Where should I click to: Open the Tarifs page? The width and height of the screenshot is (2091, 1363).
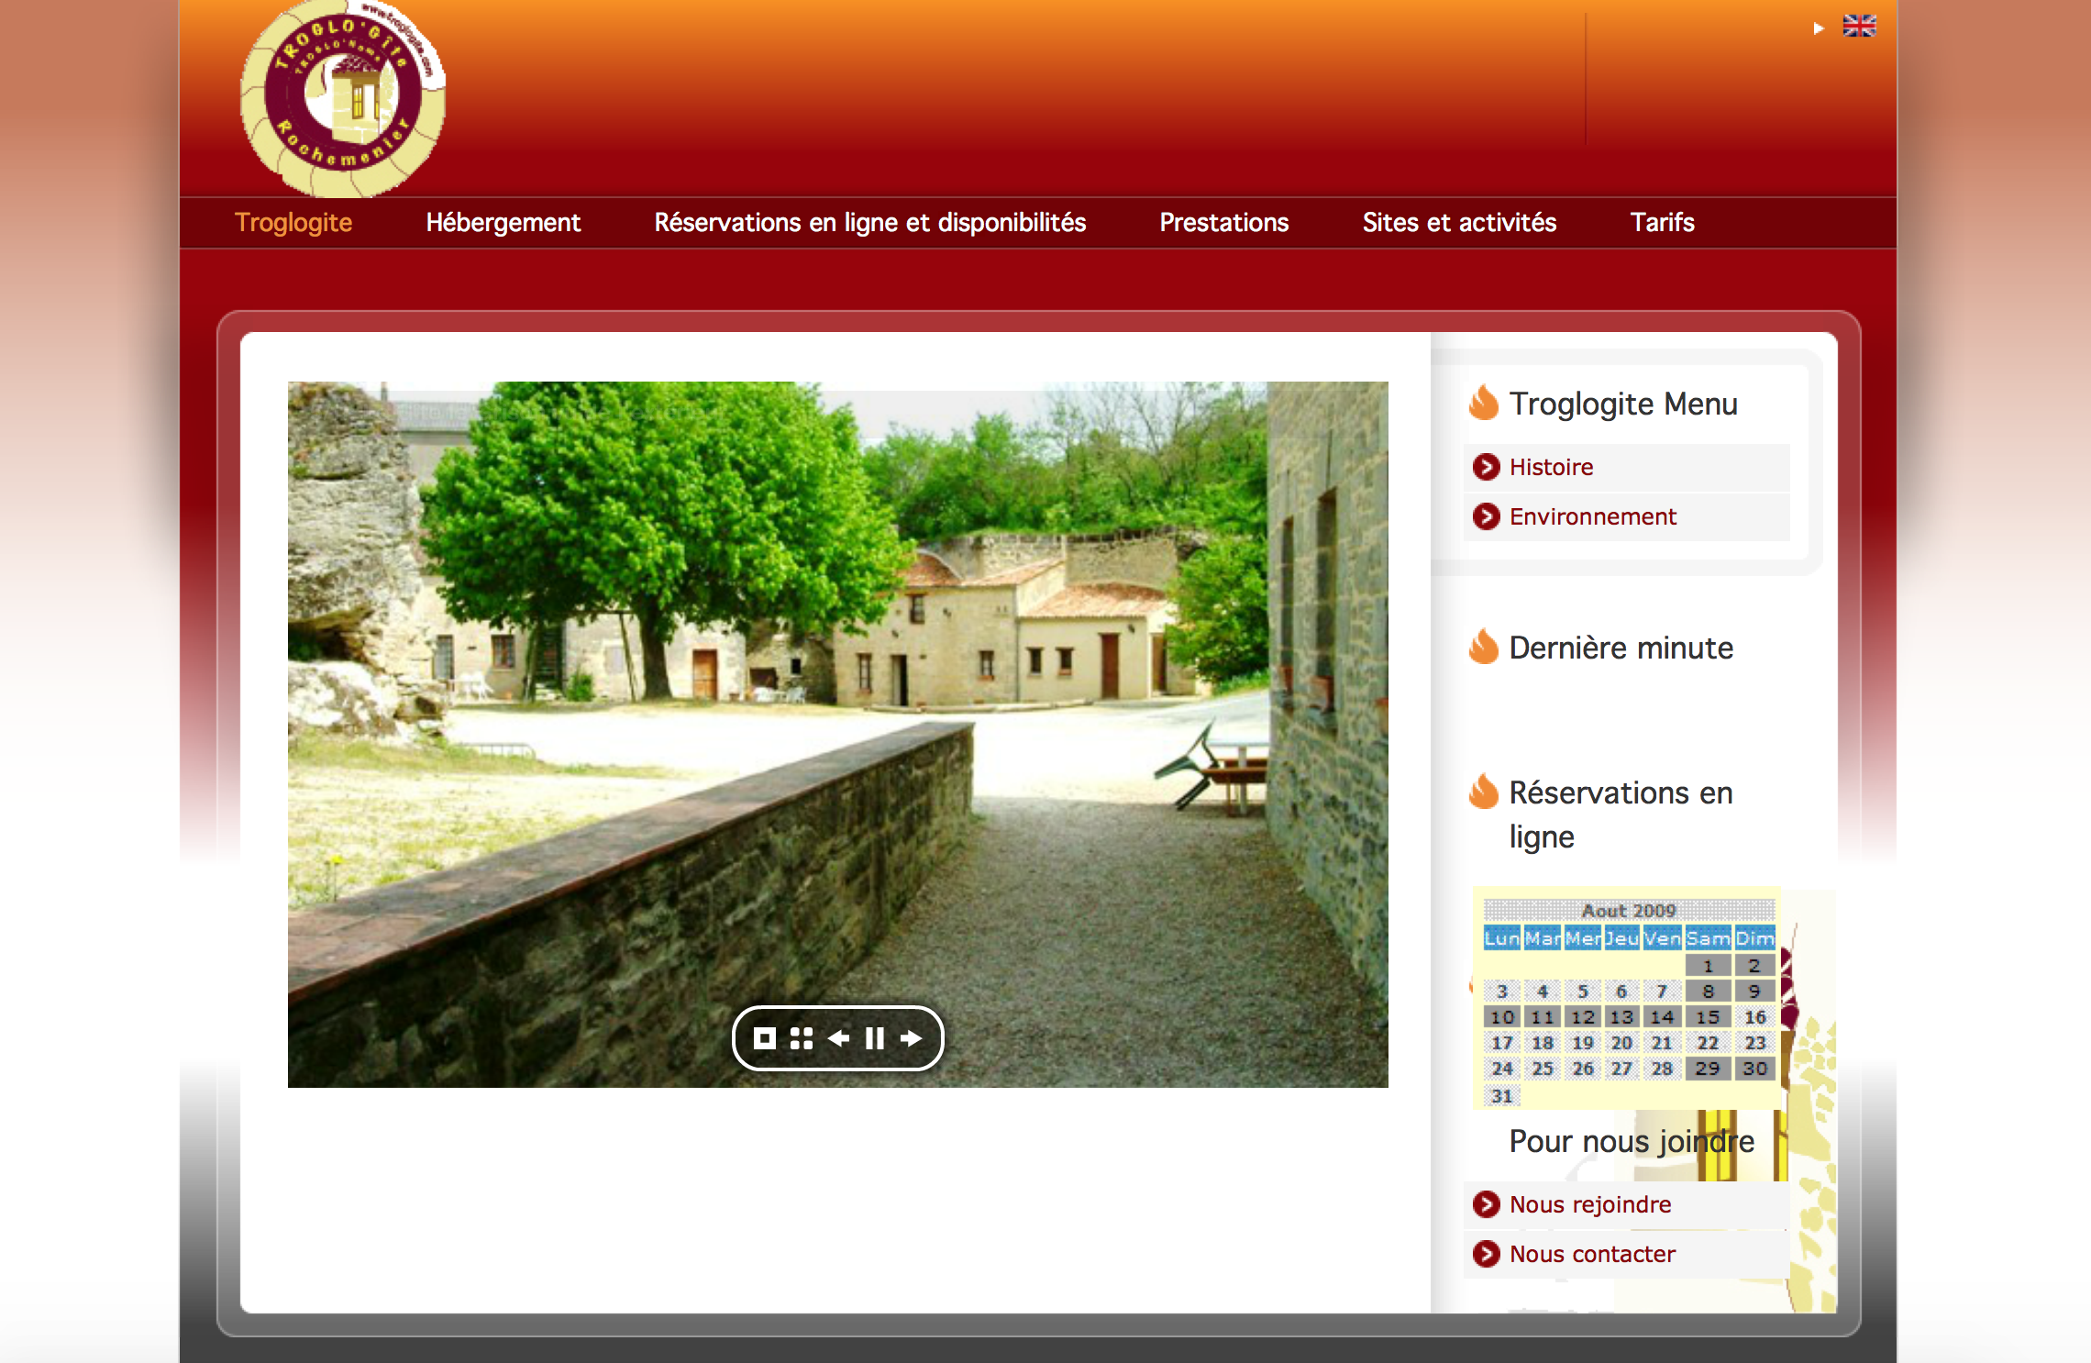(x=1662, y=223)
